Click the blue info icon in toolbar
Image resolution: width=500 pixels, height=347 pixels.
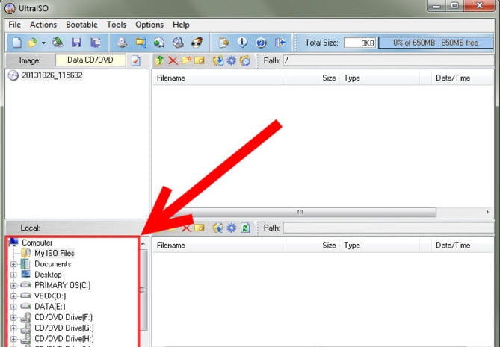pos(242,43)
